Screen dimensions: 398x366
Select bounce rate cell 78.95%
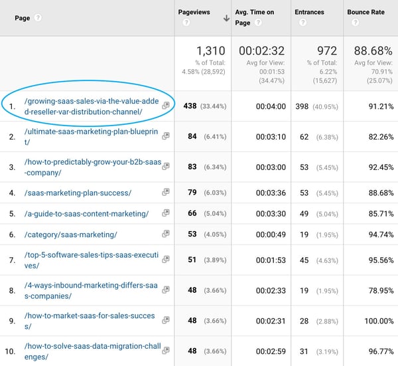coord(381,290)
